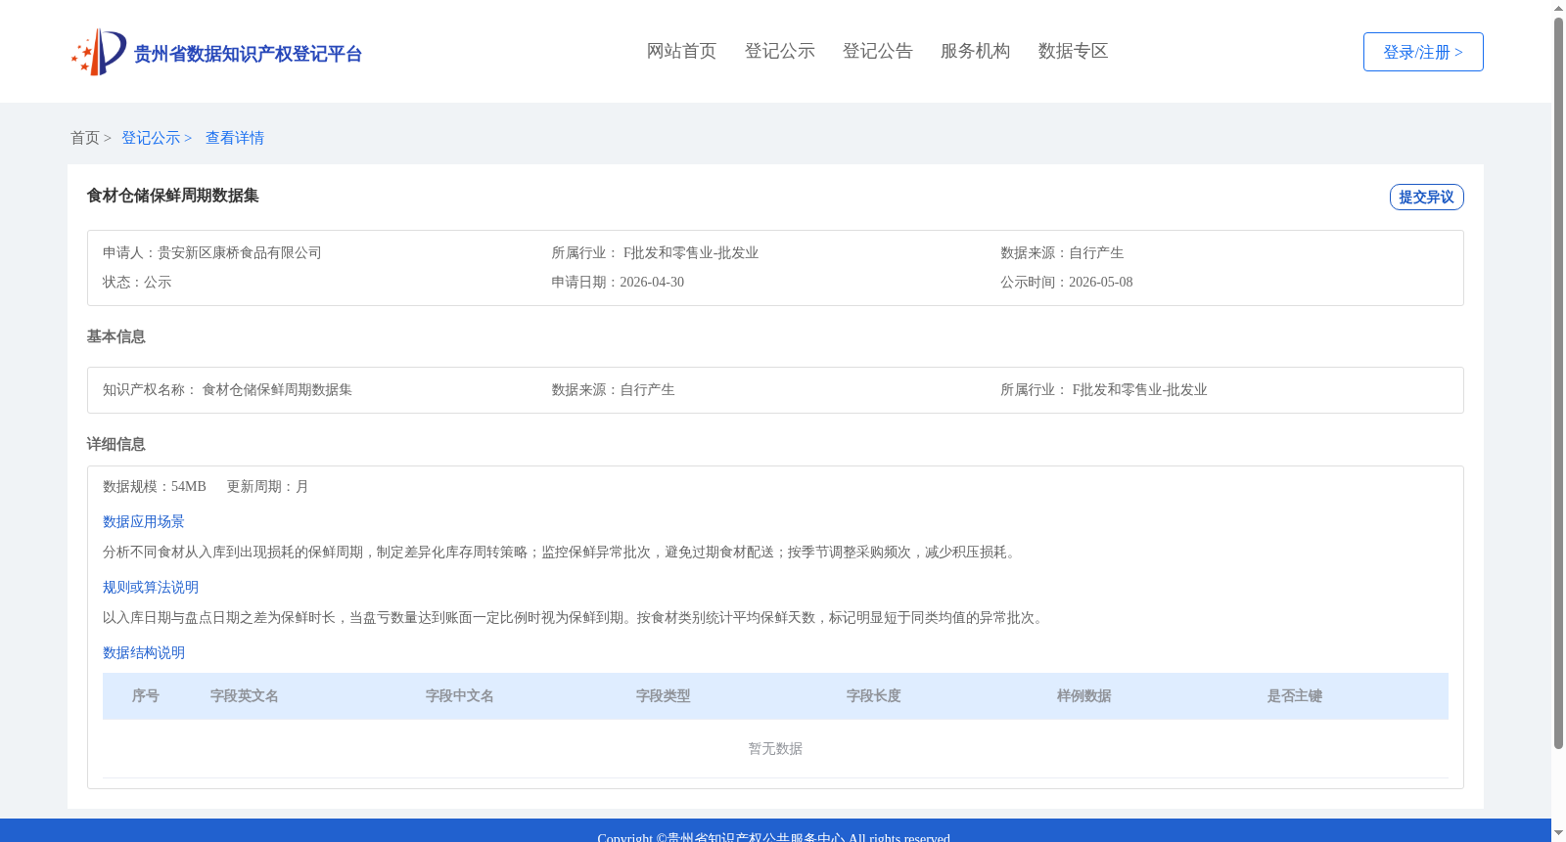Viewport: 1566px width, 842px height.
Task: Click the platform logo icon
Action: tap(99, 52)
